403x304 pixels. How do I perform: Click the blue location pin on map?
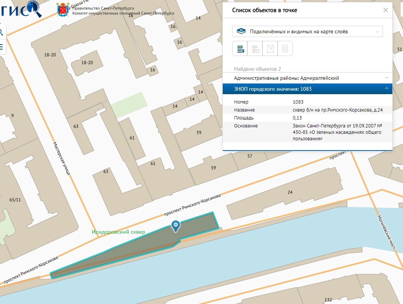[x=176, y=225]
